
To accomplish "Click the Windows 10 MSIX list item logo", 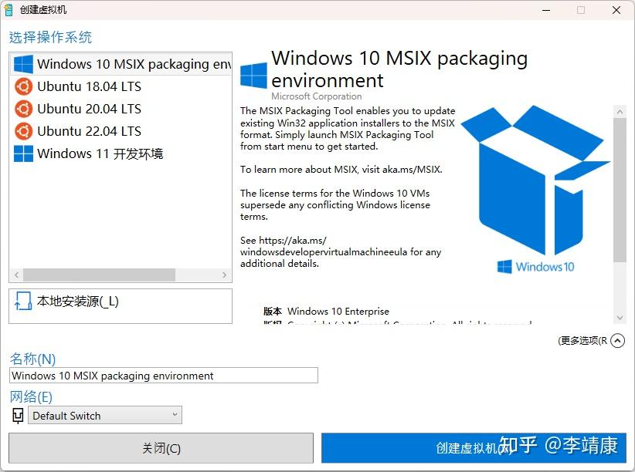I will (23, 64).
